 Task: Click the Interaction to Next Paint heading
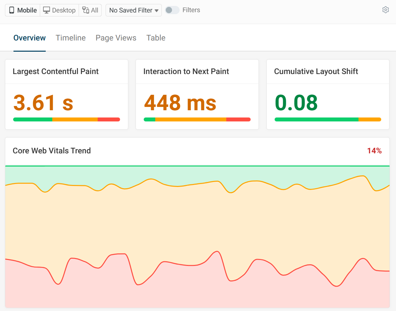point(186,71)
